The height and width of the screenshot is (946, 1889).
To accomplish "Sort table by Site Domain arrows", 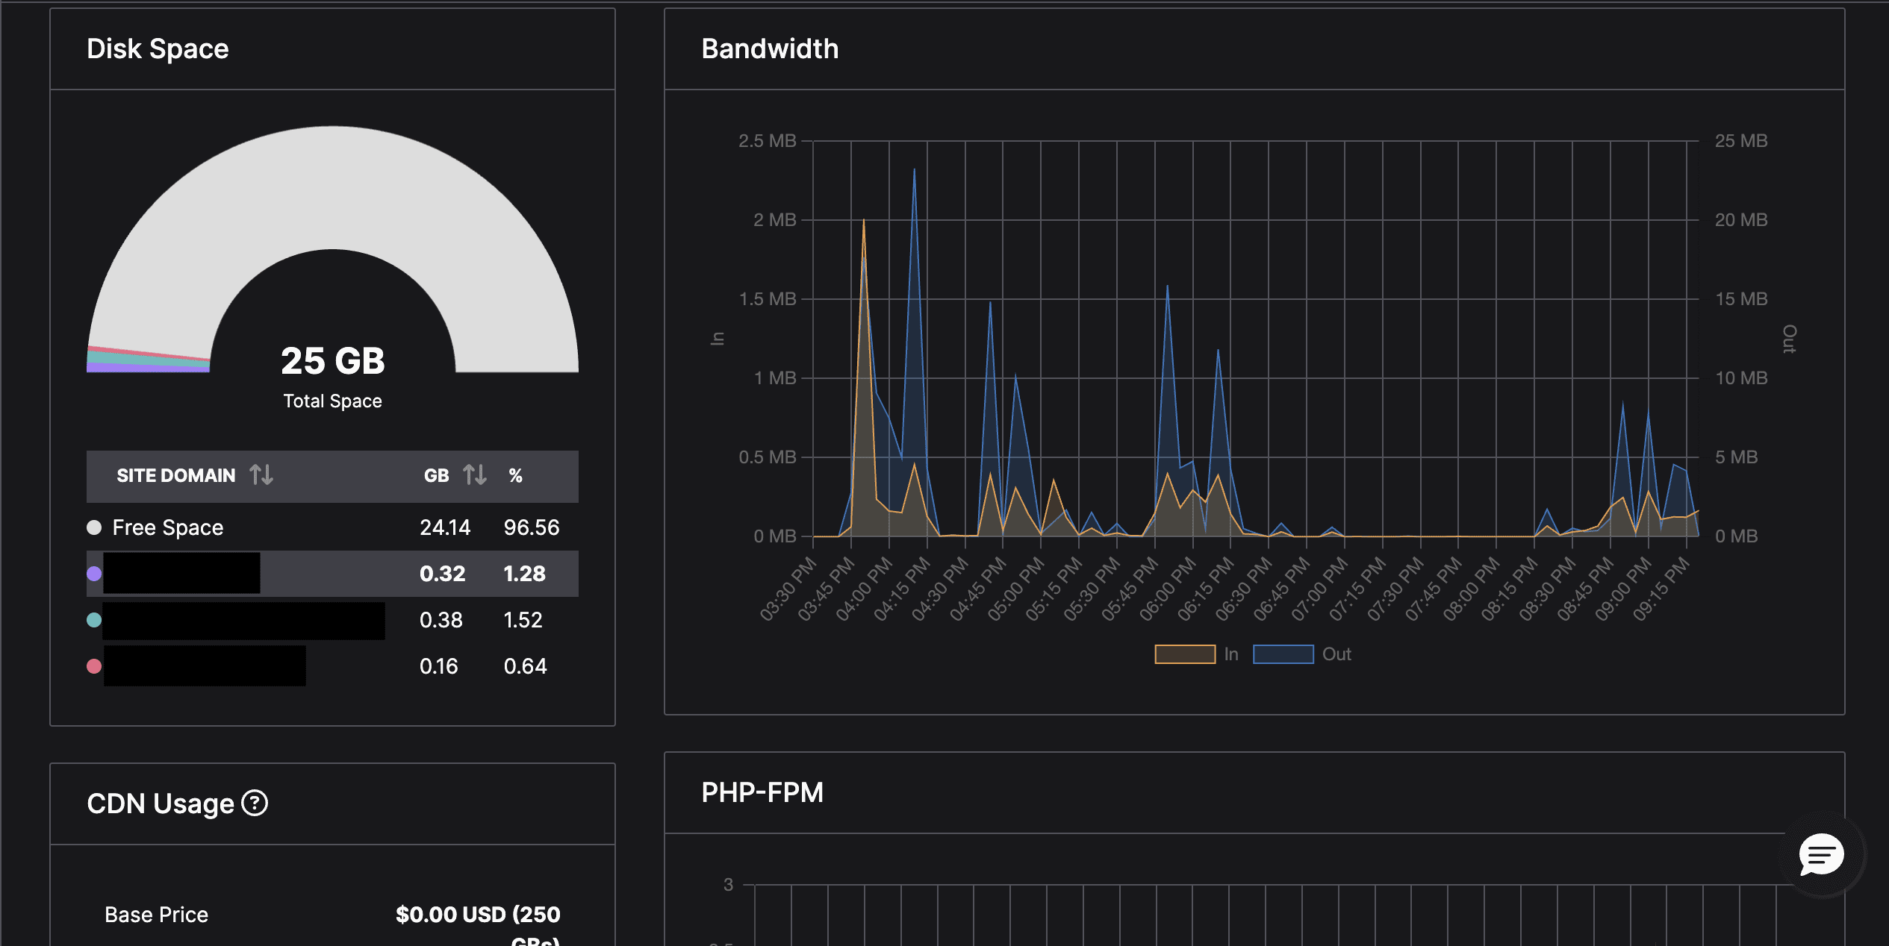I will tap(261, 474).
